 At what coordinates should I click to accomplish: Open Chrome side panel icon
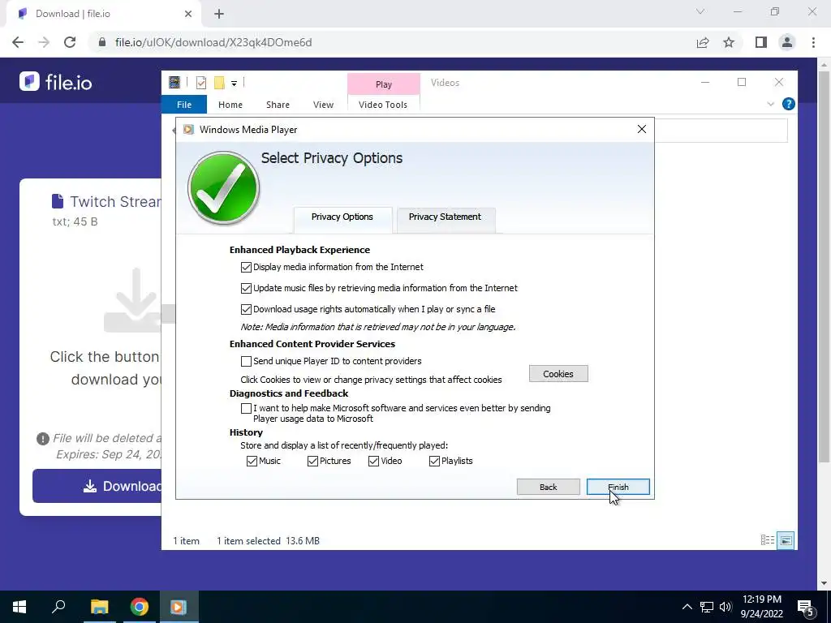(x=761, y=42)
